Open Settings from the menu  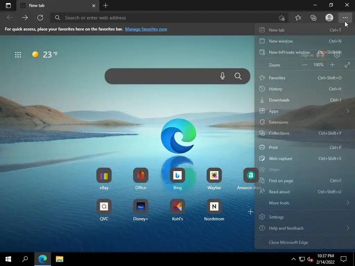[305, 217]
